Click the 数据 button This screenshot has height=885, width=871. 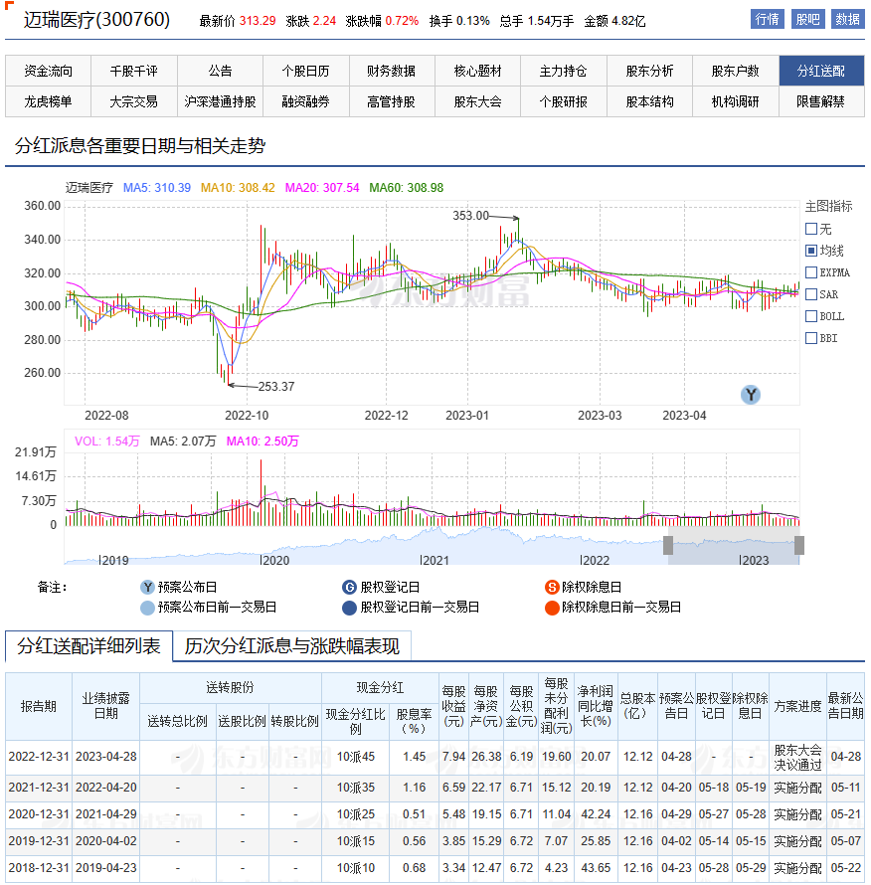[847, 19]
